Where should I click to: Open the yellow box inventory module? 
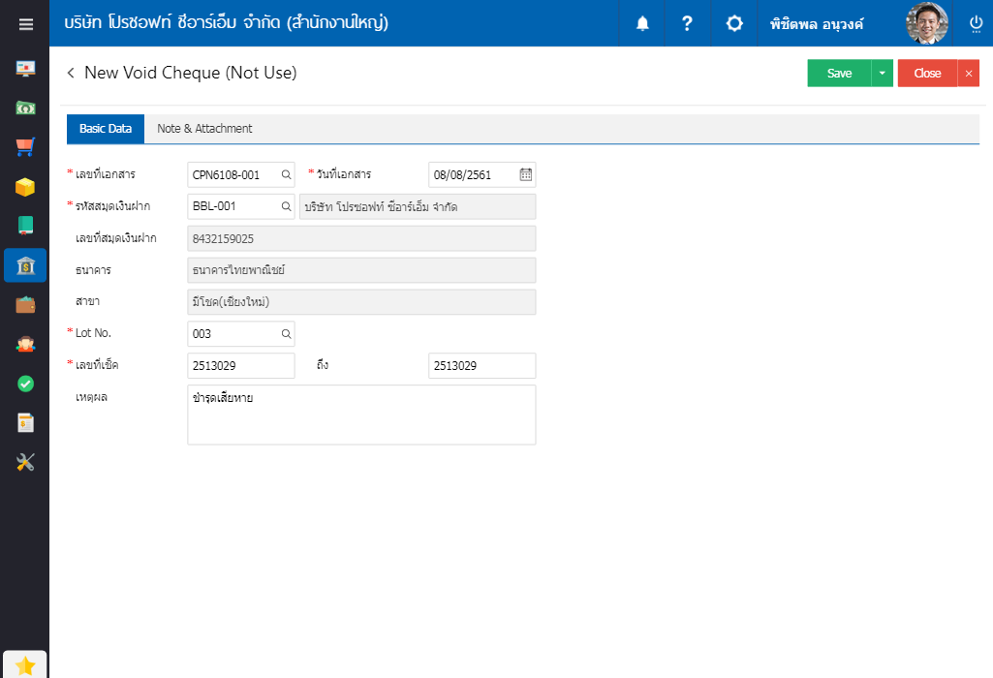point(25,187)
